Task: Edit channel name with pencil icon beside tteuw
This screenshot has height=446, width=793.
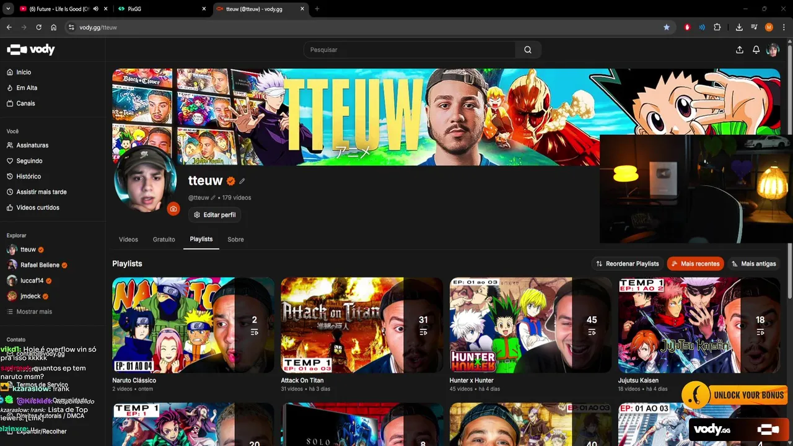Action: (242, 181)
